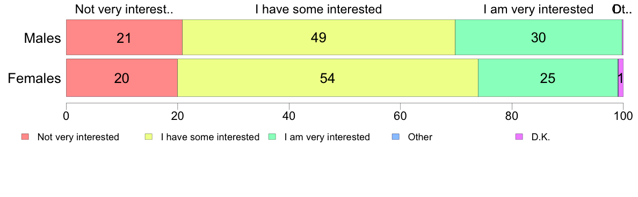The height and width of the screenshot is (197, 638).
Task: Select the Females red bar segment showing 20
Action: pos(122,78)
